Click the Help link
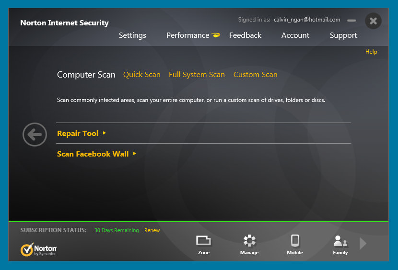 coord(371,52)
